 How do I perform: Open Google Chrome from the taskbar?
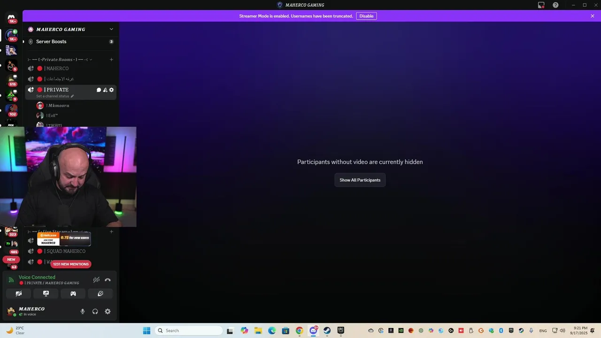point(299,330)
